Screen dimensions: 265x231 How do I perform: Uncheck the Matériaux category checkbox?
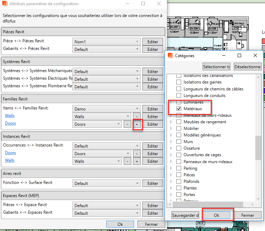(179, 109)
